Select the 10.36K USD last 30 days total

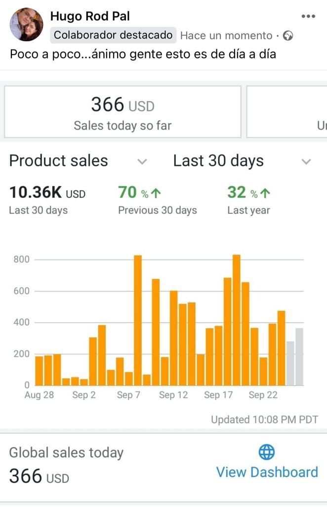pos(47,193)
